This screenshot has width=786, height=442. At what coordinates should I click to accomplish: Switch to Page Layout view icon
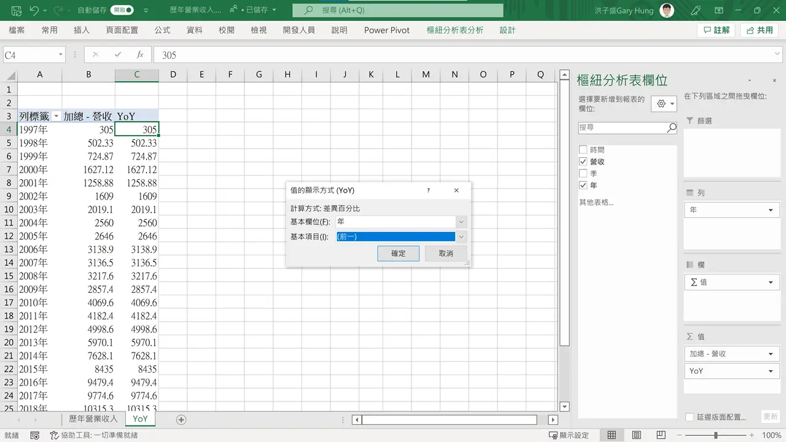(x=636, y=435)
